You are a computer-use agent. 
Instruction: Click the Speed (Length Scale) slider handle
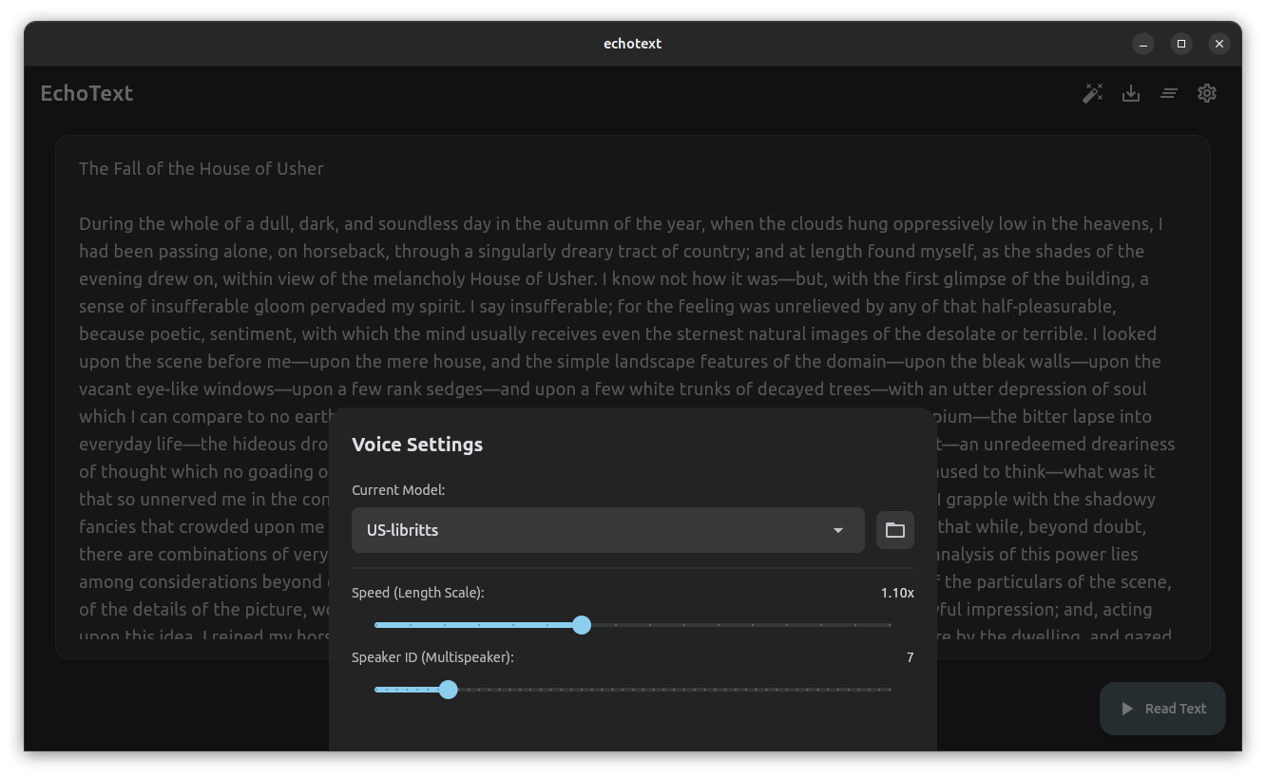(x=582, y=625)
